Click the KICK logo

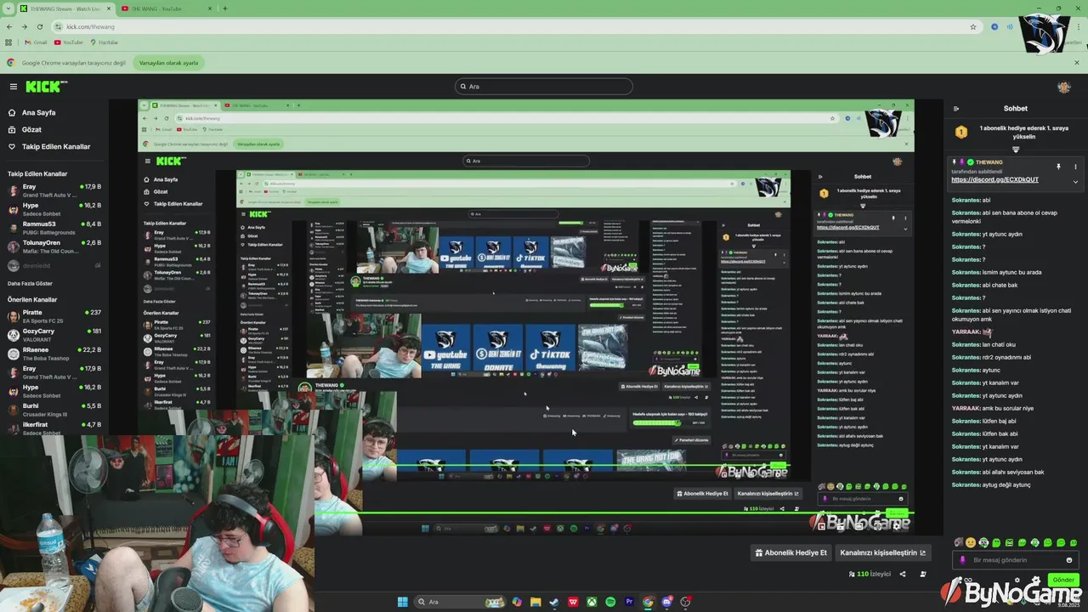[x=46, y=87]
